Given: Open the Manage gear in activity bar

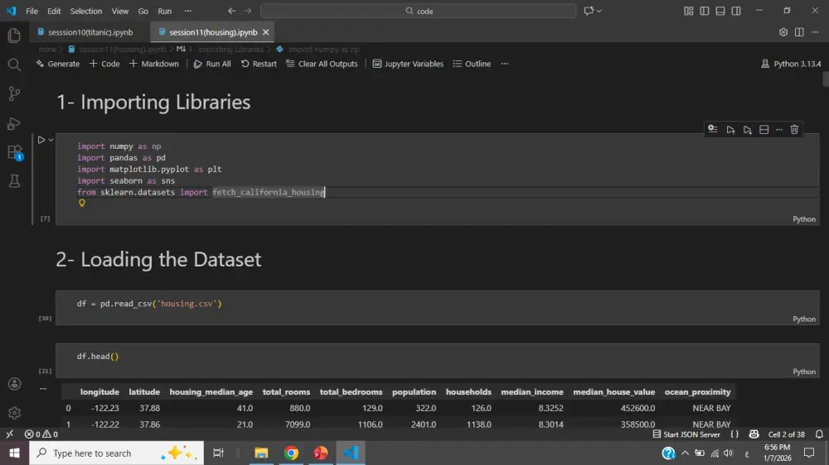Looking at the screenshot, I should click(14, 413).
